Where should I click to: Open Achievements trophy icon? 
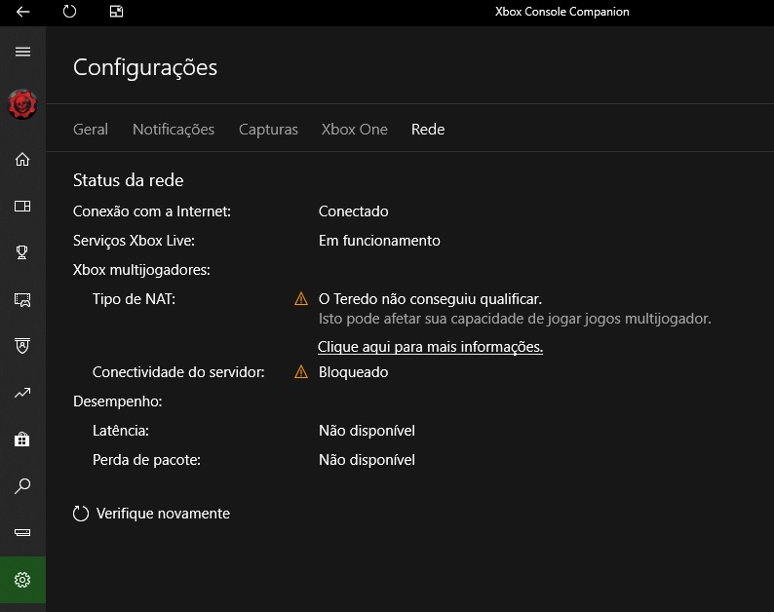(x=22, y=252)
